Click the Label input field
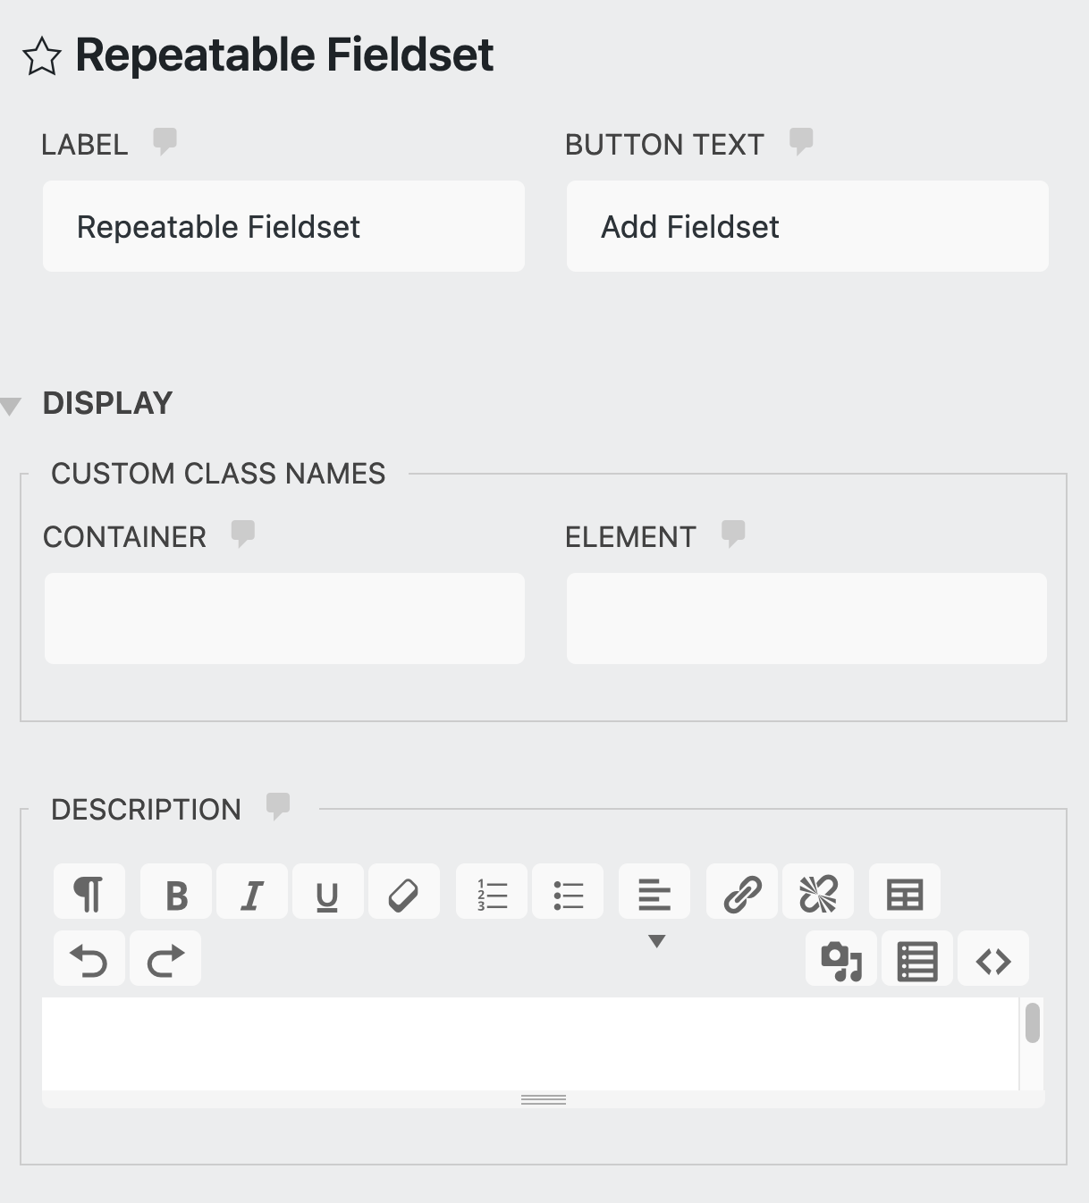 [x=283, y=227]
